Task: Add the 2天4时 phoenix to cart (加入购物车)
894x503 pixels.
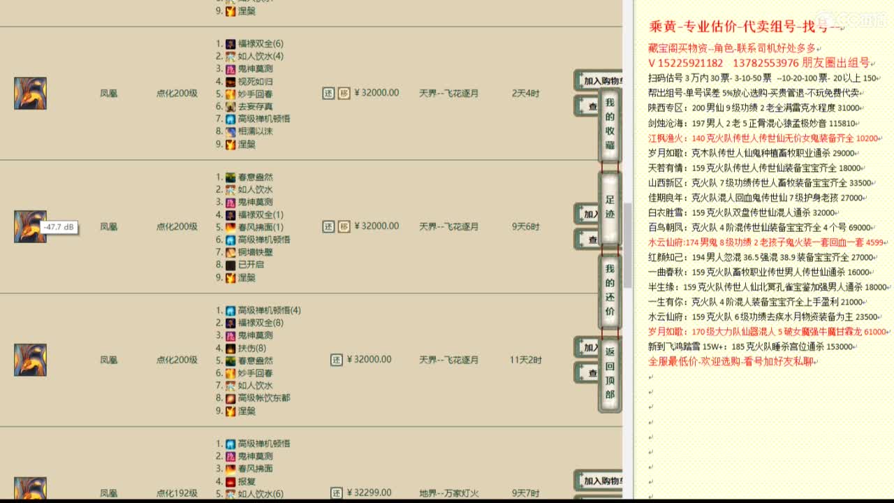Action: (598, 80)
